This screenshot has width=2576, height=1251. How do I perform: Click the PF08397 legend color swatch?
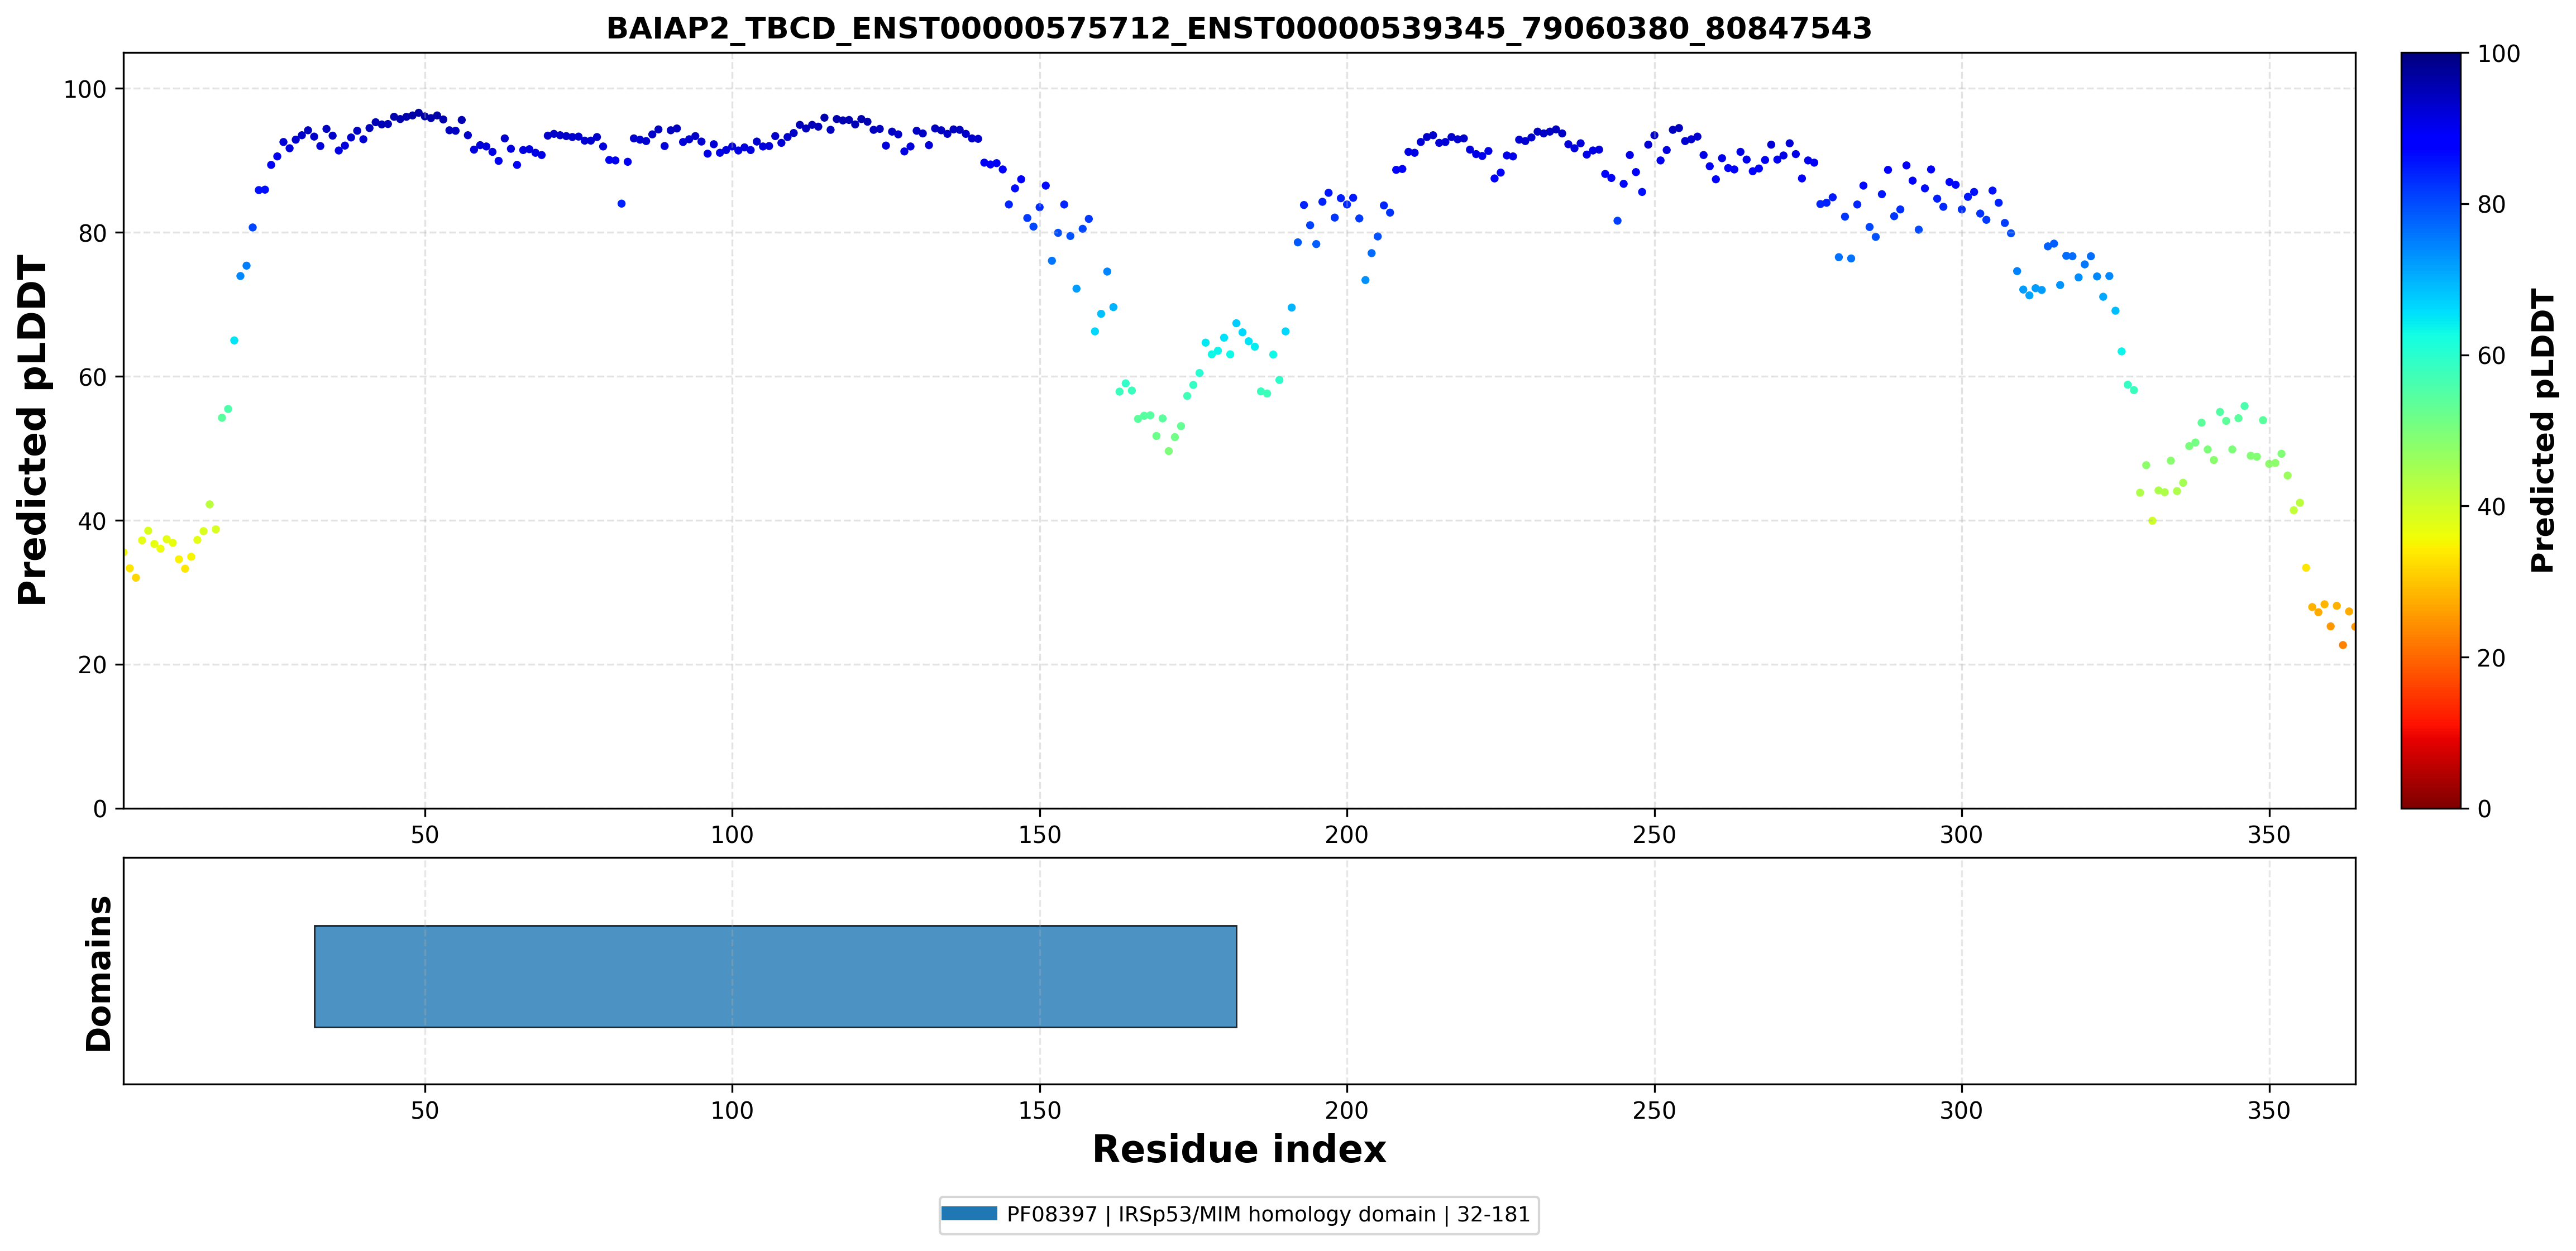tap(969, 1214)
